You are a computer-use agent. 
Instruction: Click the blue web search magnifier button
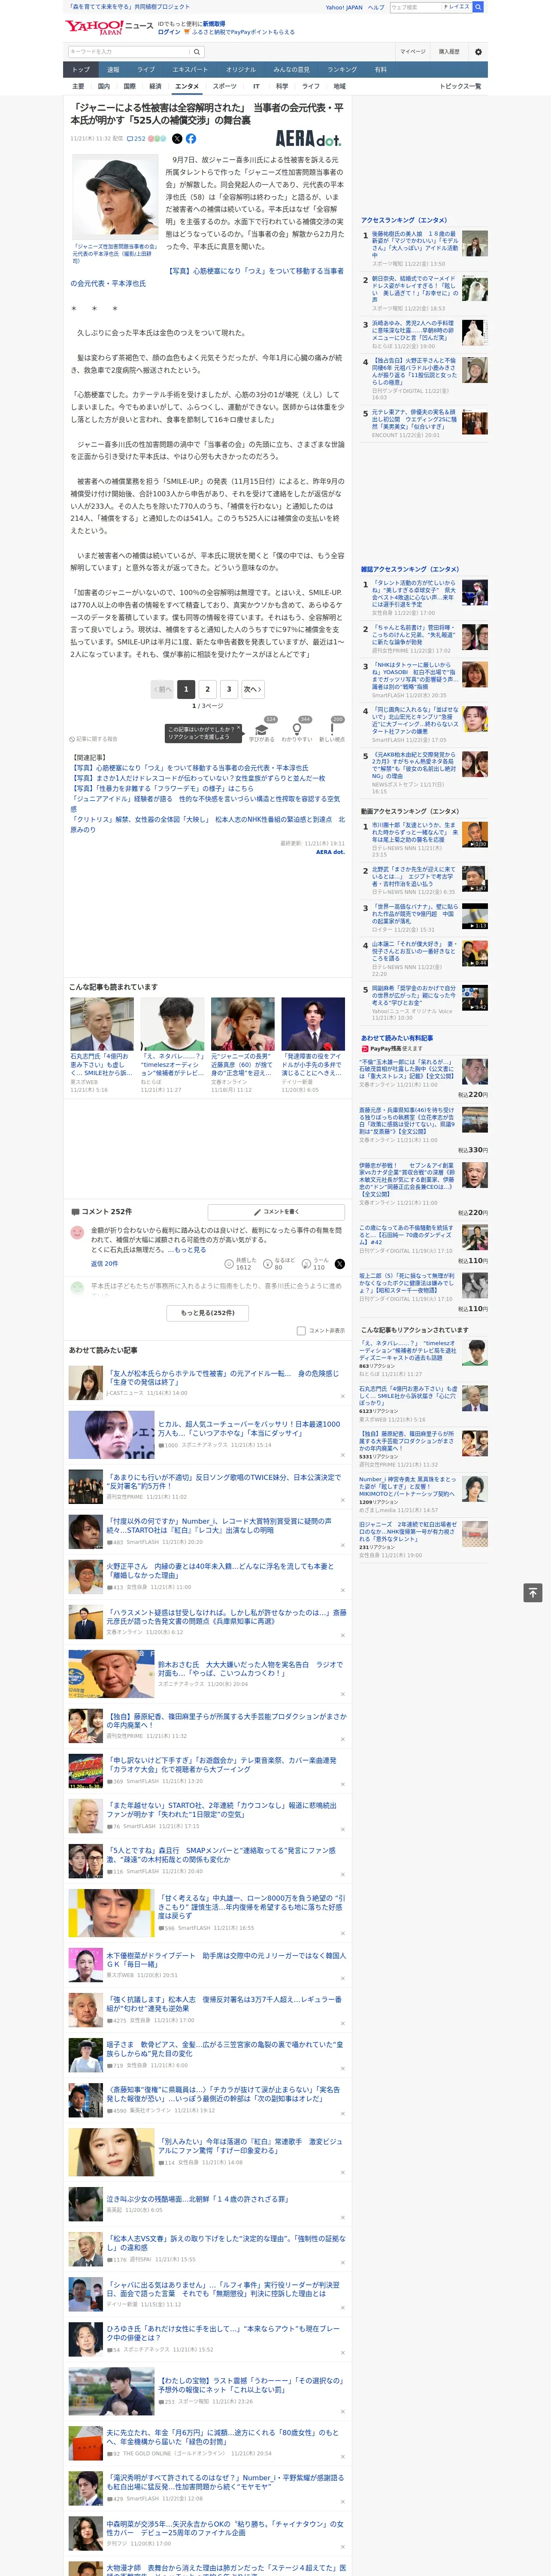click(x=478, y=7)
